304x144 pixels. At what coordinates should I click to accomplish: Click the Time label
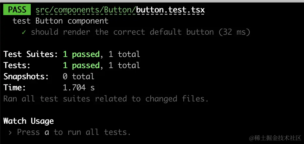pos(15,88)
